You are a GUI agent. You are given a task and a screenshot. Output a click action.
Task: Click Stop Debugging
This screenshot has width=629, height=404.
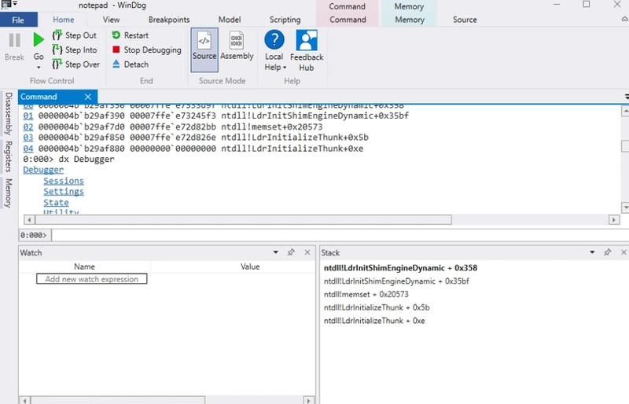pyautogui.click(x=147, y=50)
